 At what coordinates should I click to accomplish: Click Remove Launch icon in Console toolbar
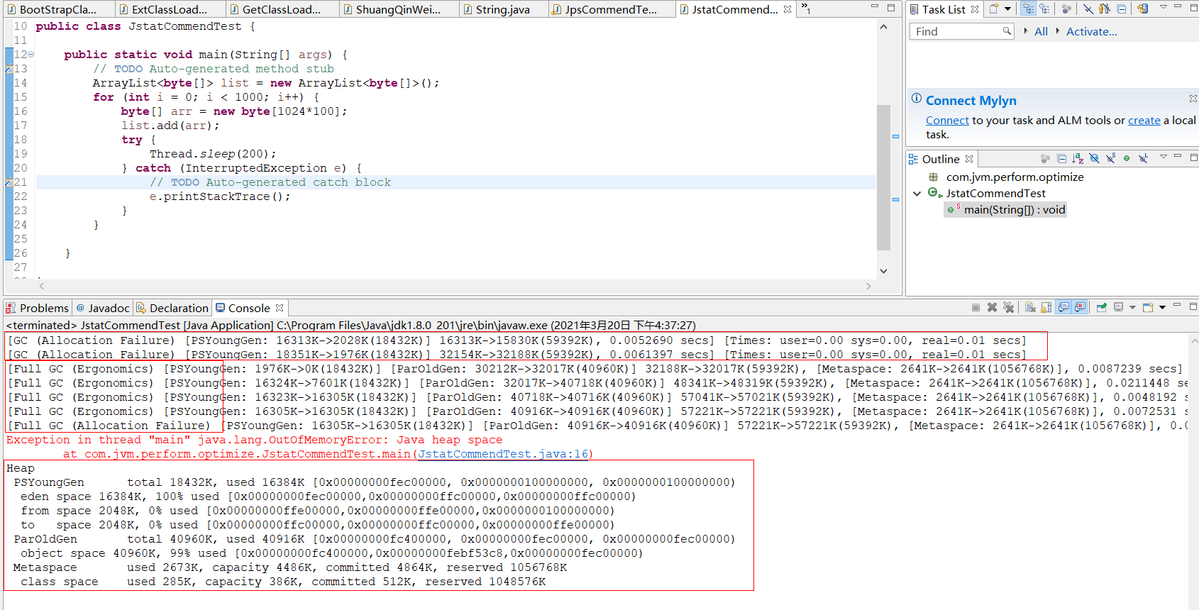(x=992, y=307)
